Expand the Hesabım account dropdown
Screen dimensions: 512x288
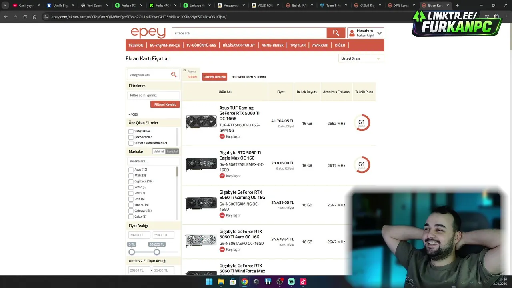click(379, 33)
